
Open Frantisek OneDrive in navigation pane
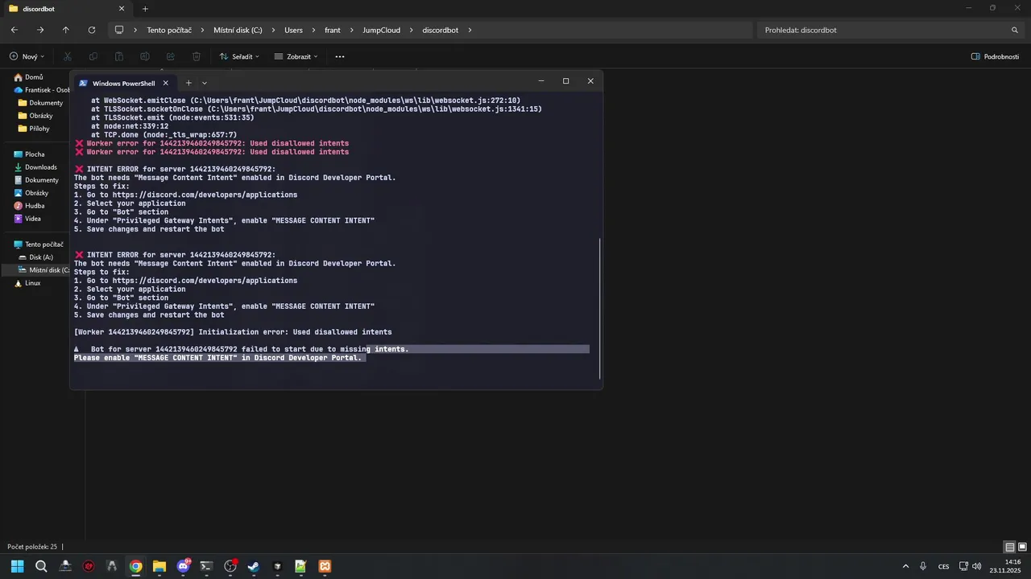coord(42,90)
